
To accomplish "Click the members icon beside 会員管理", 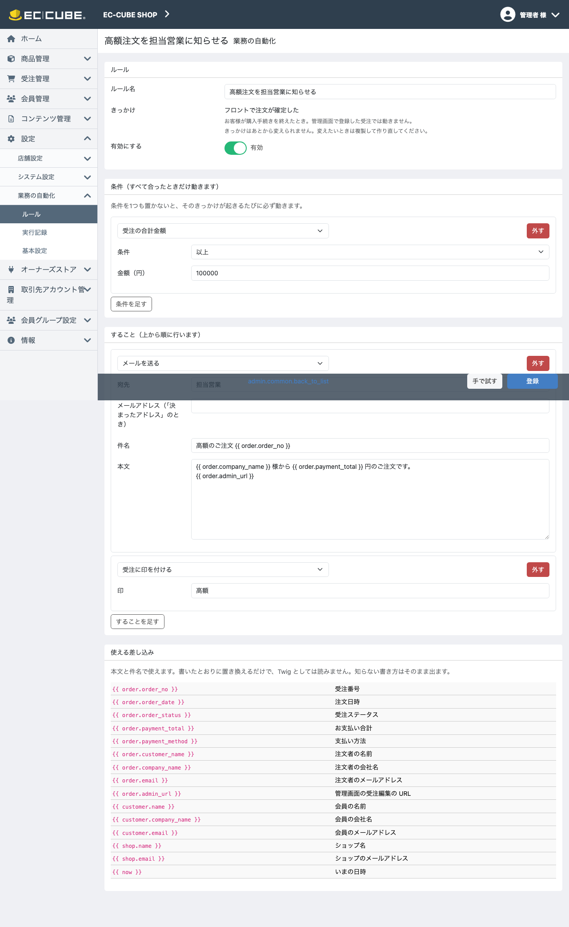I will pyautogui.click(x=11, y=99).
